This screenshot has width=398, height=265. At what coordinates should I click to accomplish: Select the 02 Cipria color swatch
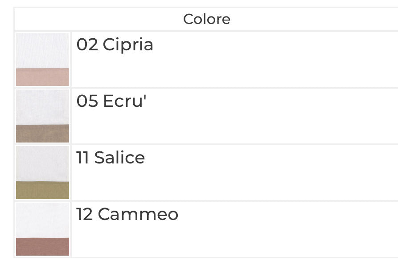click(42, 59)
